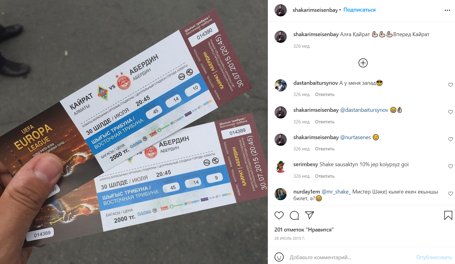
Task: Like the post with the heart icon
Action: coord(279,215)
